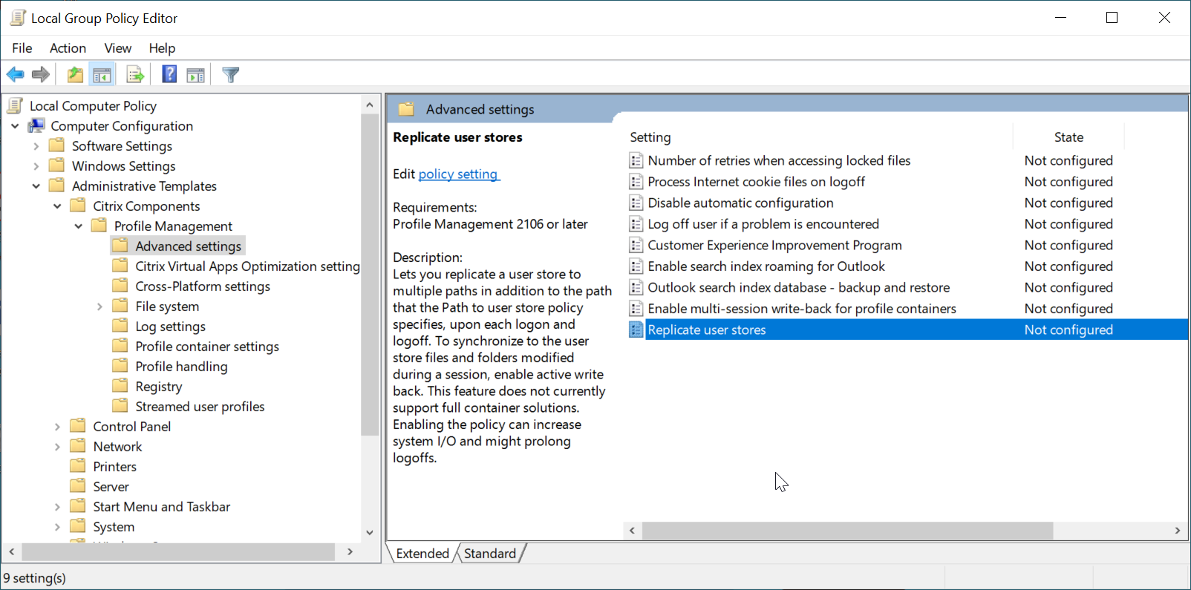The width and height of the screenshot is (1191, 590).
Task: Collapse the Computer Configuration tree node
Action: (x=15, y=126)
